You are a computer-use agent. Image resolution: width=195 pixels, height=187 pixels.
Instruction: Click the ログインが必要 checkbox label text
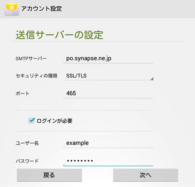(x=55, y=121)
